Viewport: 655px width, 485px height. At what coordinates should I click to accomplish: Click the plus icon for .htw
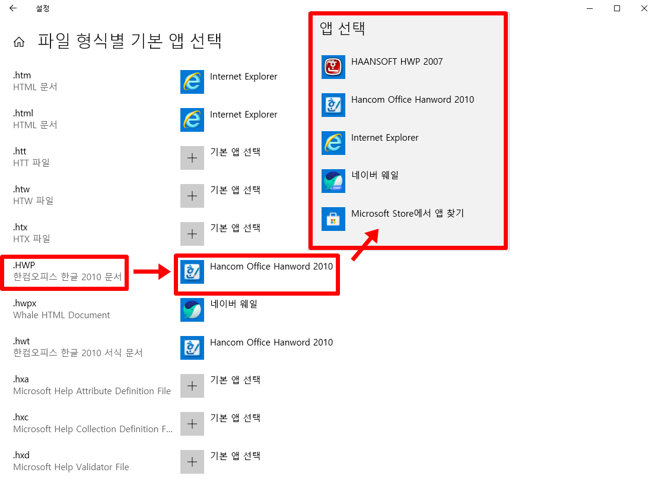point(192,196)
